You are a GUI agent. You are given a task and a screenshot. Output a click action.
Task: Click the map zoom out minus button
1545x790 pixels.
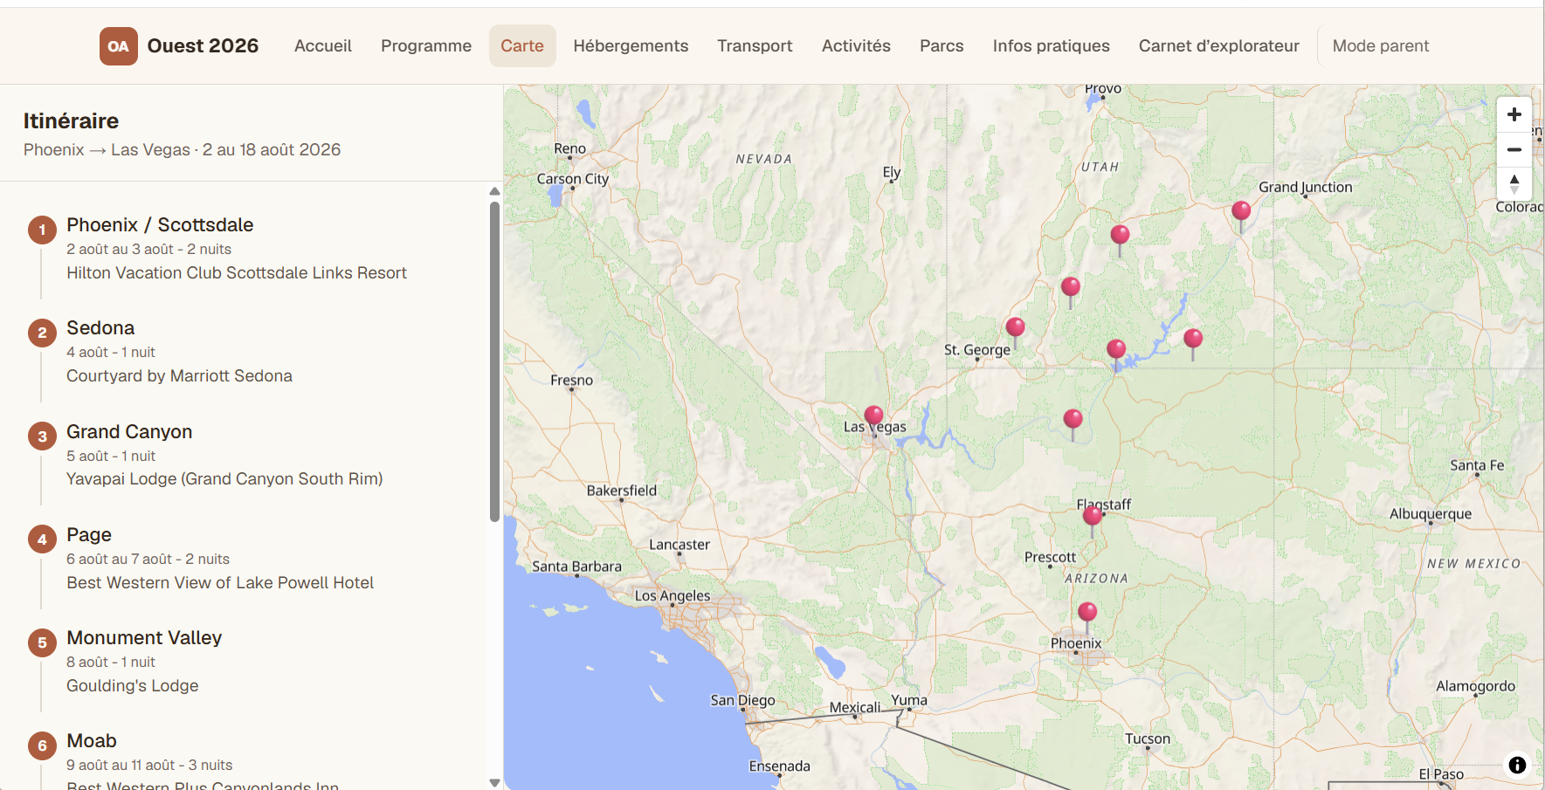click(1514, 149)
